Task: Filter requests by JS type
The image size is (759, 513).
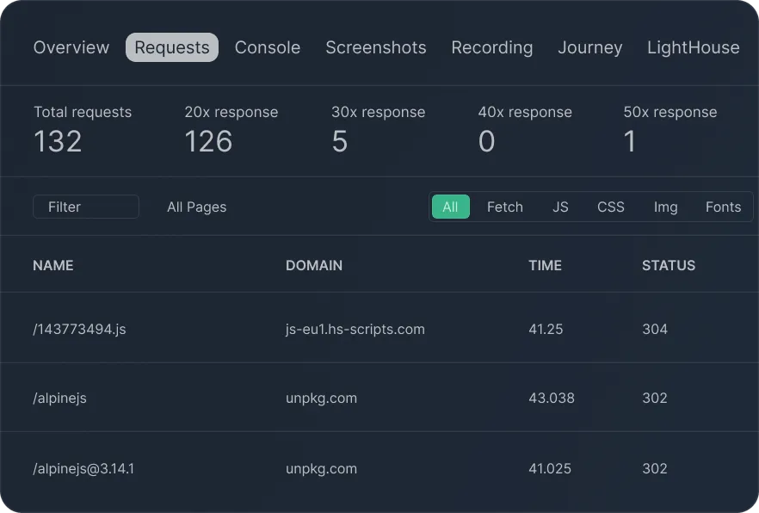Action: click(x=560, y=207)
